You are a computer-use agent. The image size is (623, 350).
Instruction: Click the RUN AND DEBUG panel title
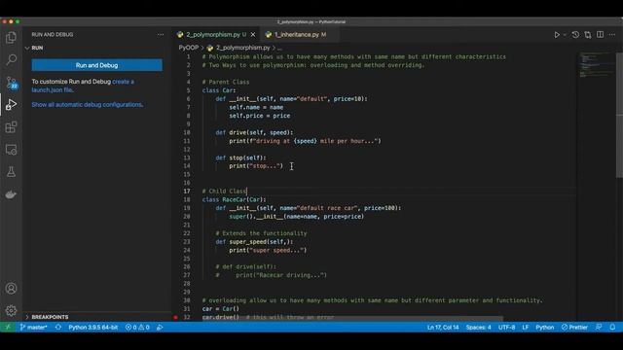(53, 35)
